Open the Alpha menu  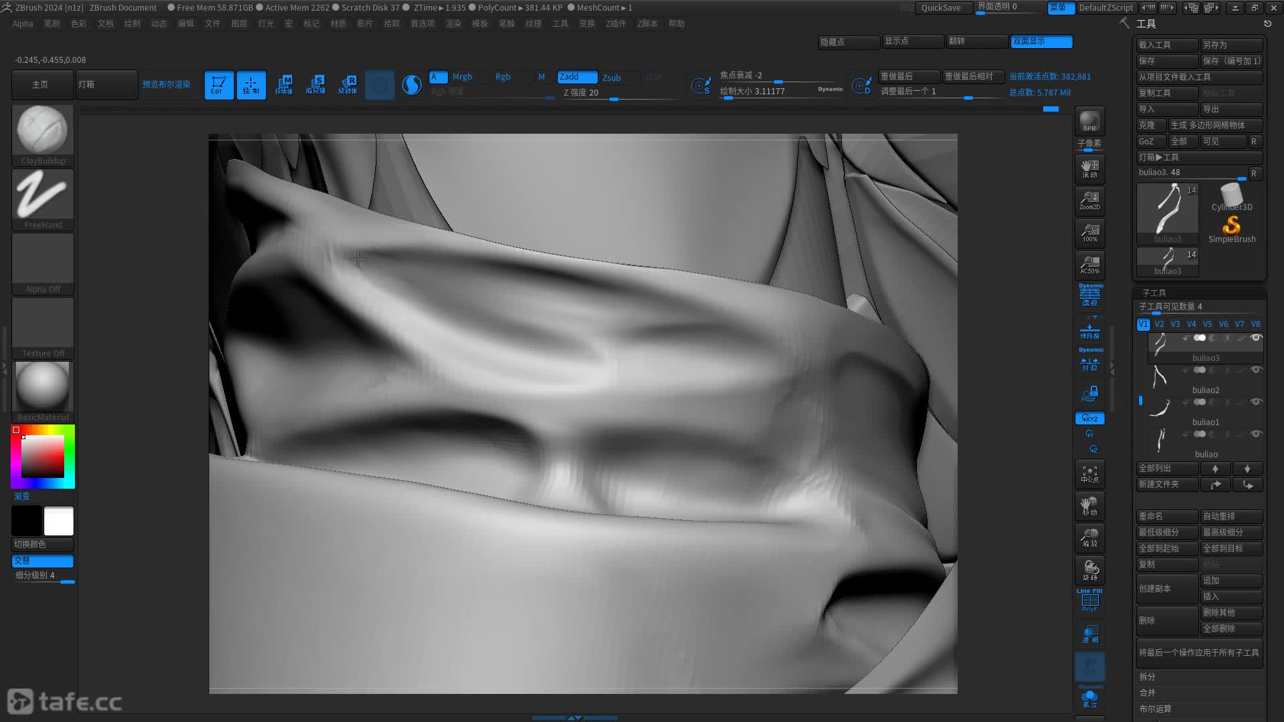[x=23, y=23]
